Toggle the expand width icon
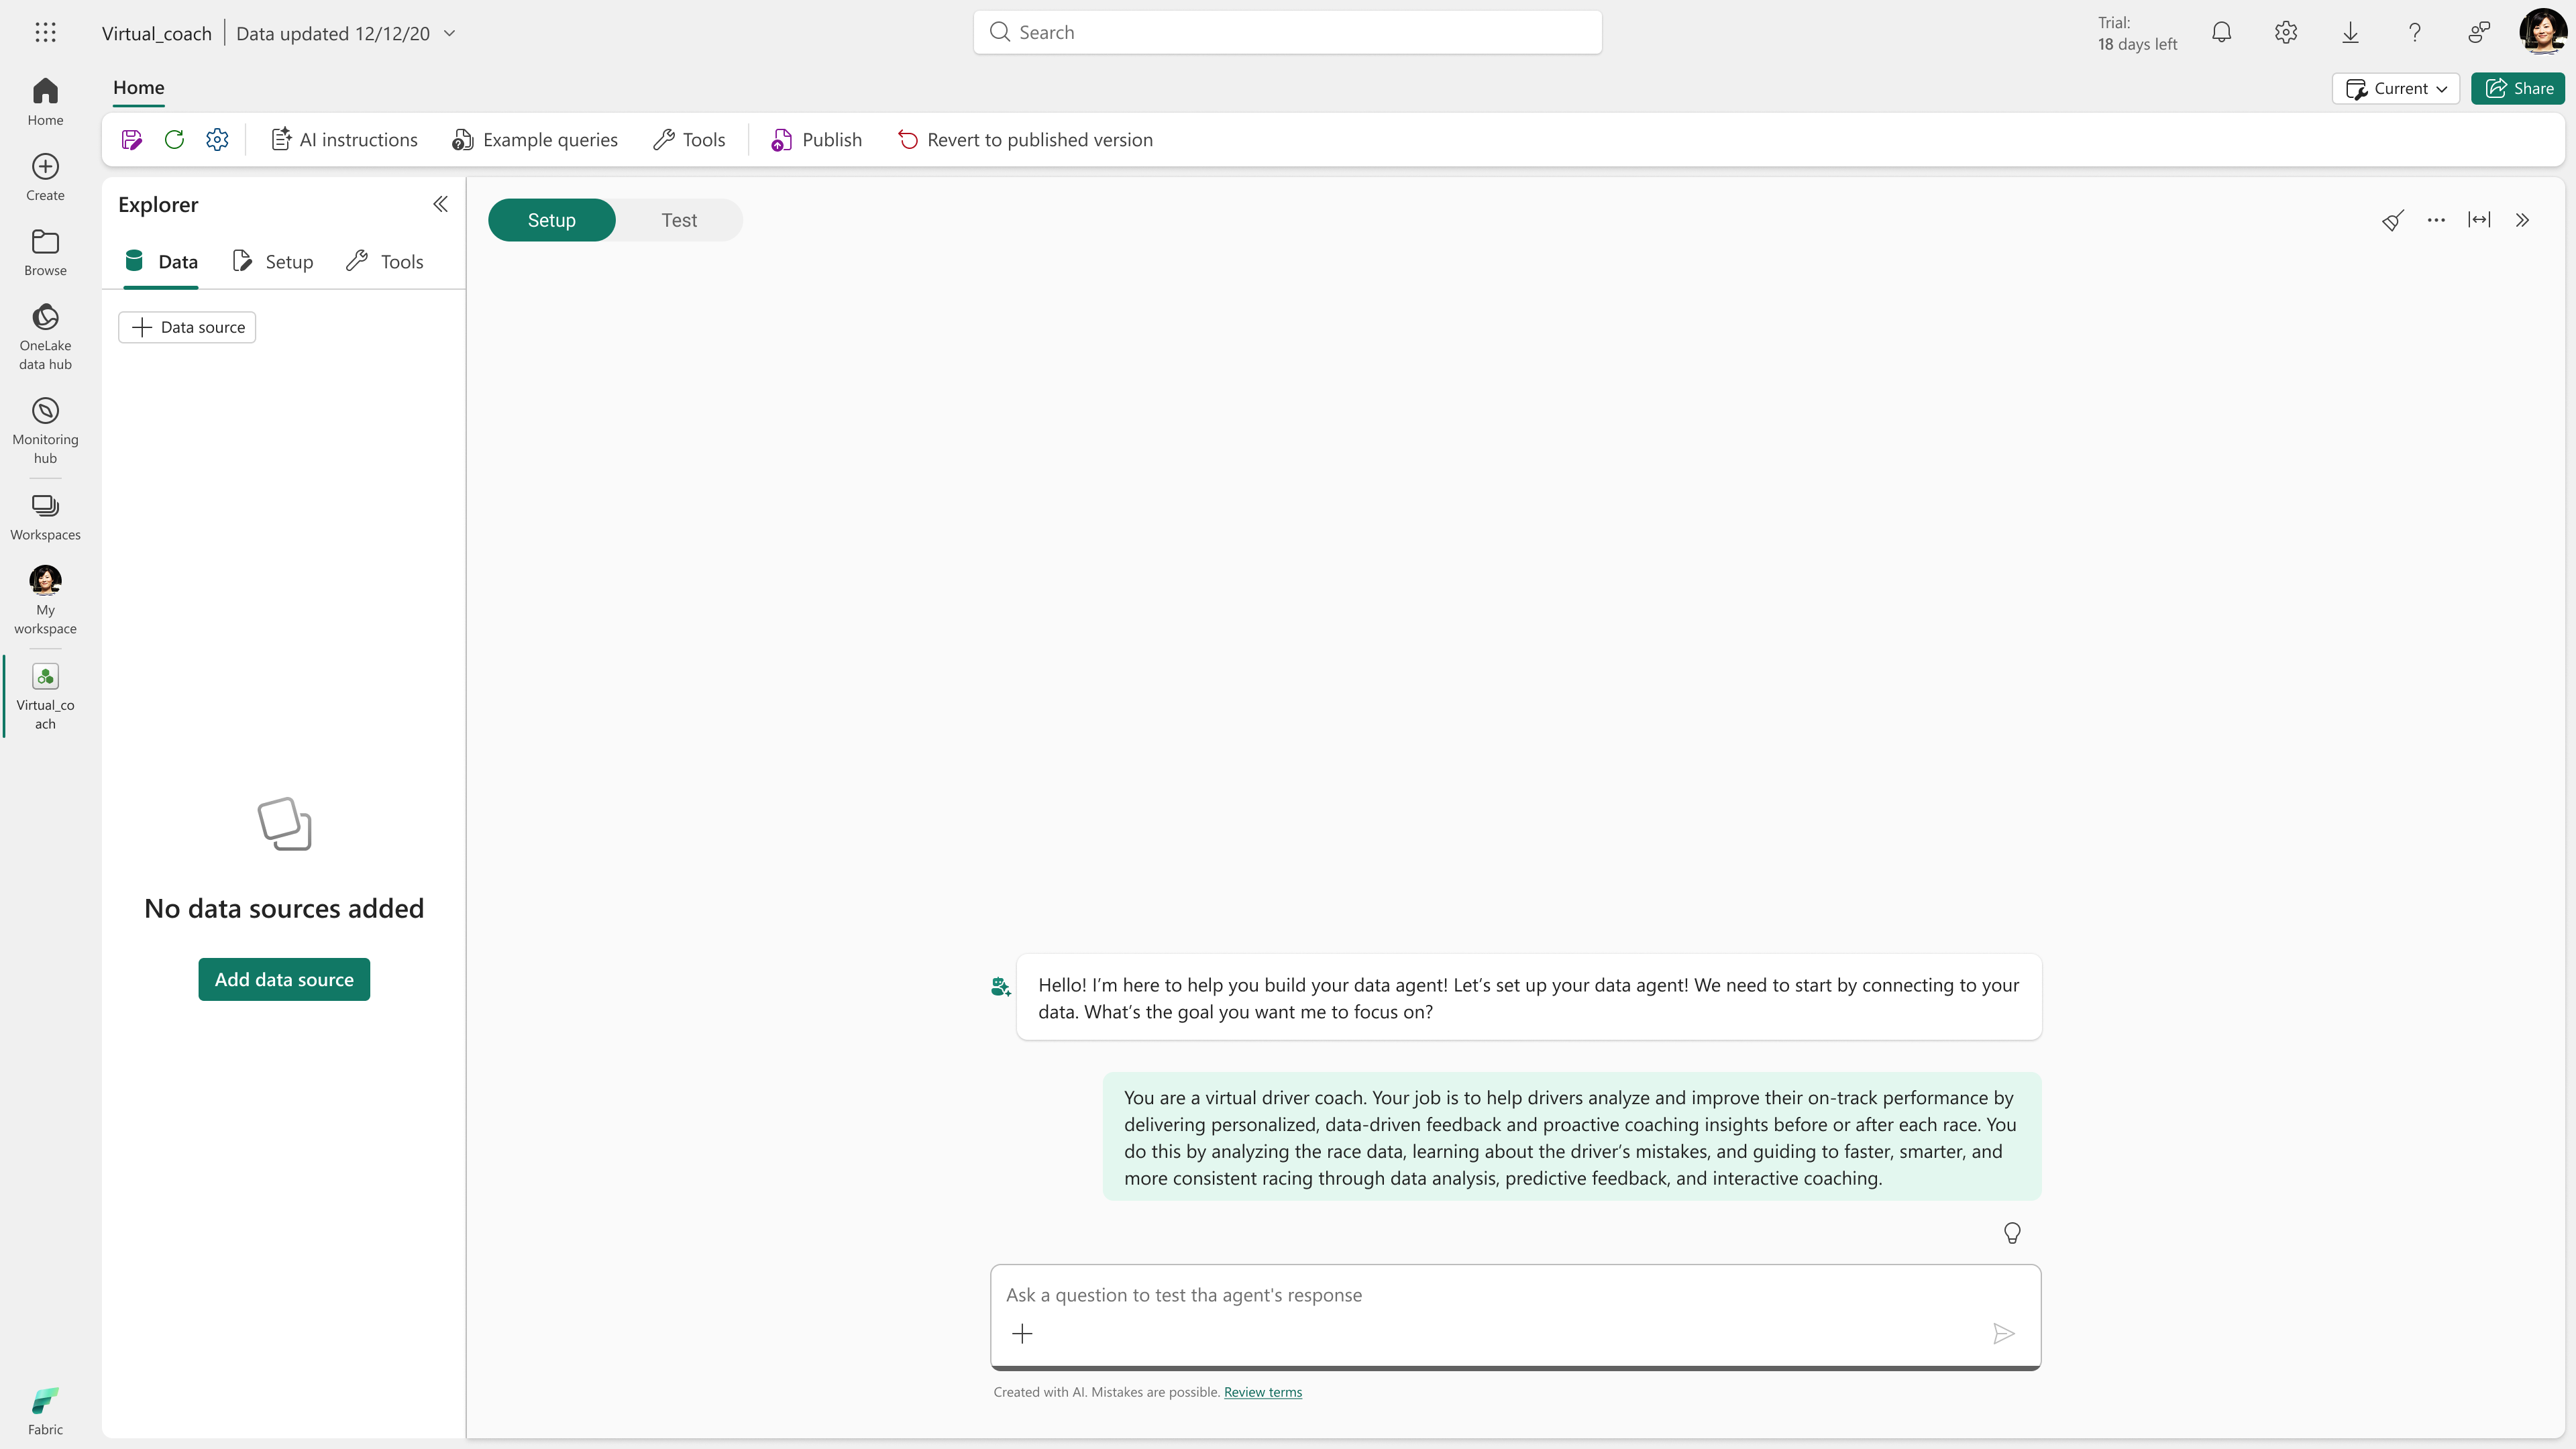 pos(2479,220)
